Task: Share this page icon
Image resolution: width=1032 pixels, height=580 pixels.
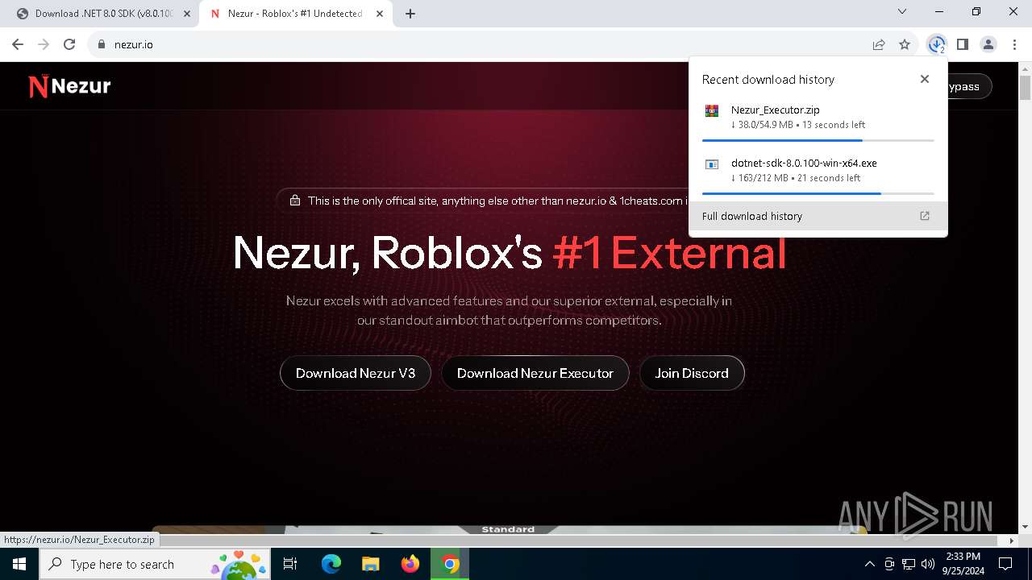Action: coord(879,44)
